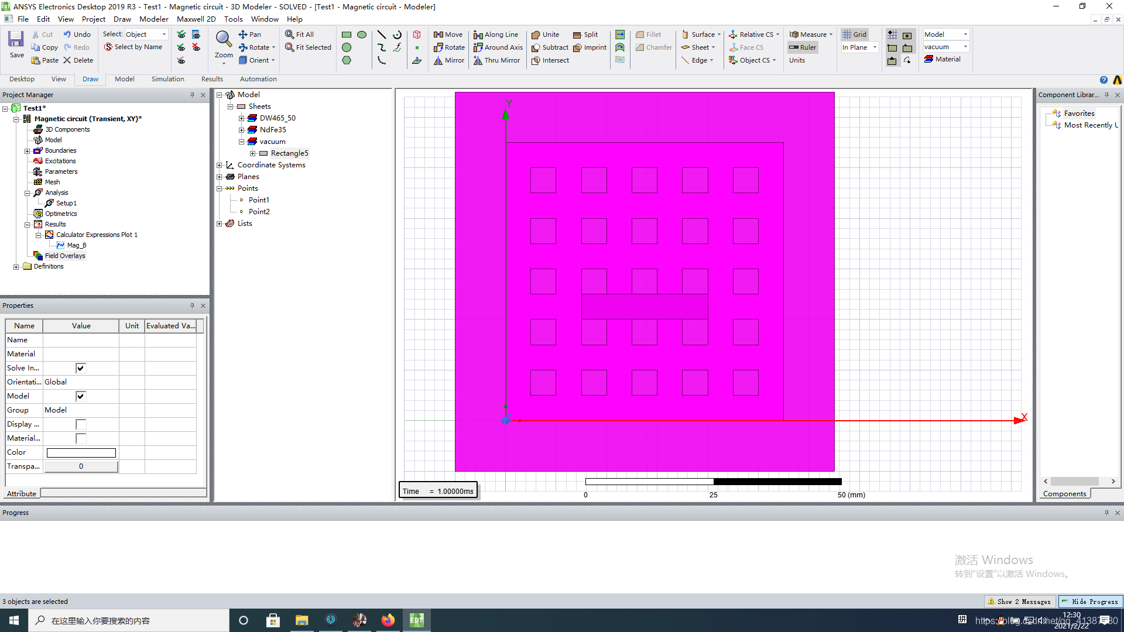Switch to the Simulation ribbon tab
Viewport: 1124px width, 632px height.
coord(167,79)
